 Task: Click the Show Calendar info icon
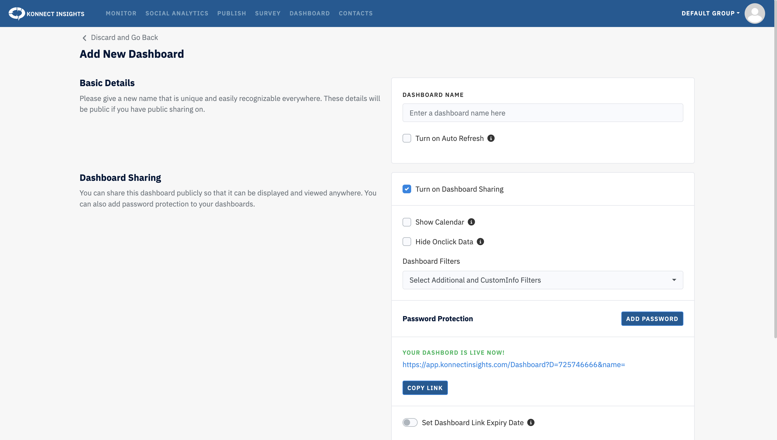point(471,222)
